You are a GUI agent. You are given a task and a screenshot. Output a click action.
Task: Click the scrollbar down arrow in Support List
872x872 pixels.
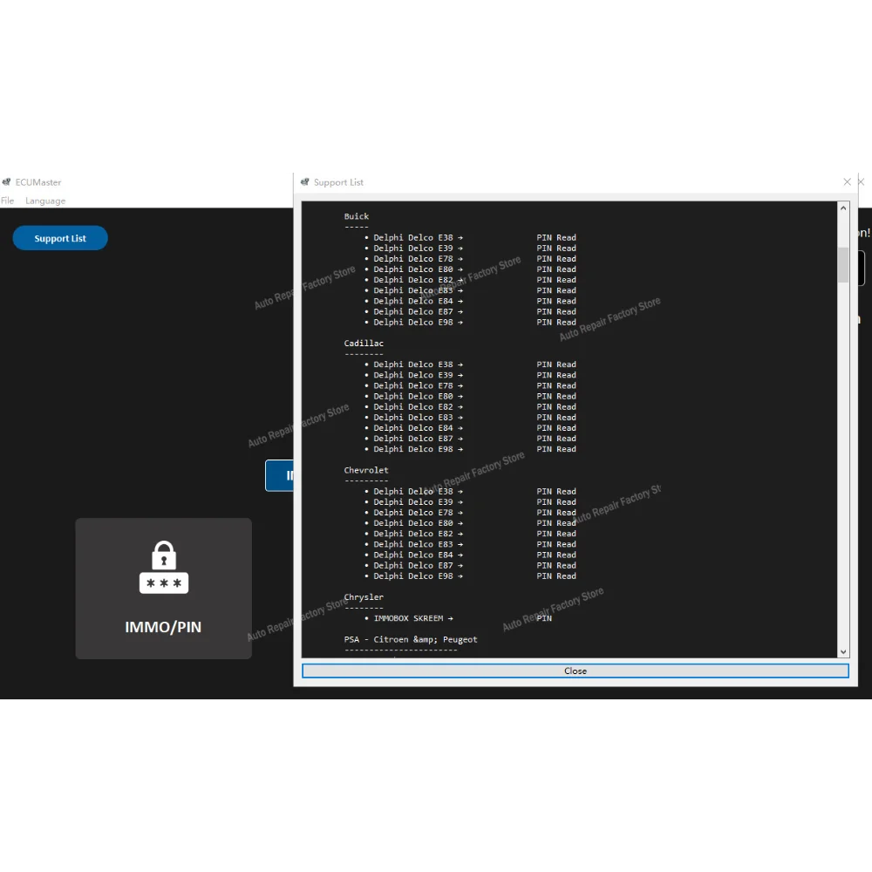(x=843, y=651)
